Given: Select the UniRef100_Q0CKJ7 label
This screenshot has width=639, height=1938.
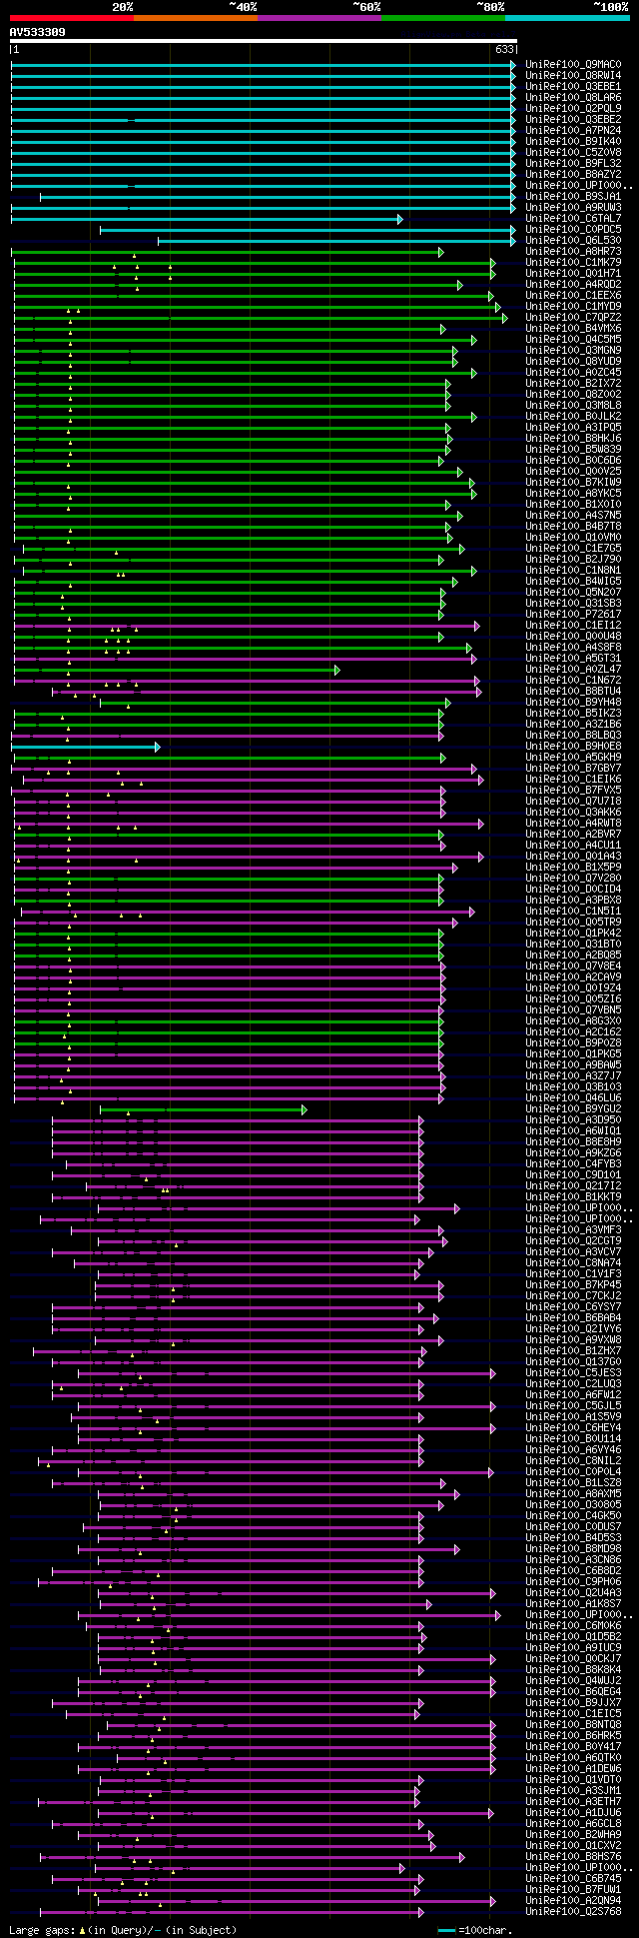Looking at the screenshot, I should coord(573,1659).
